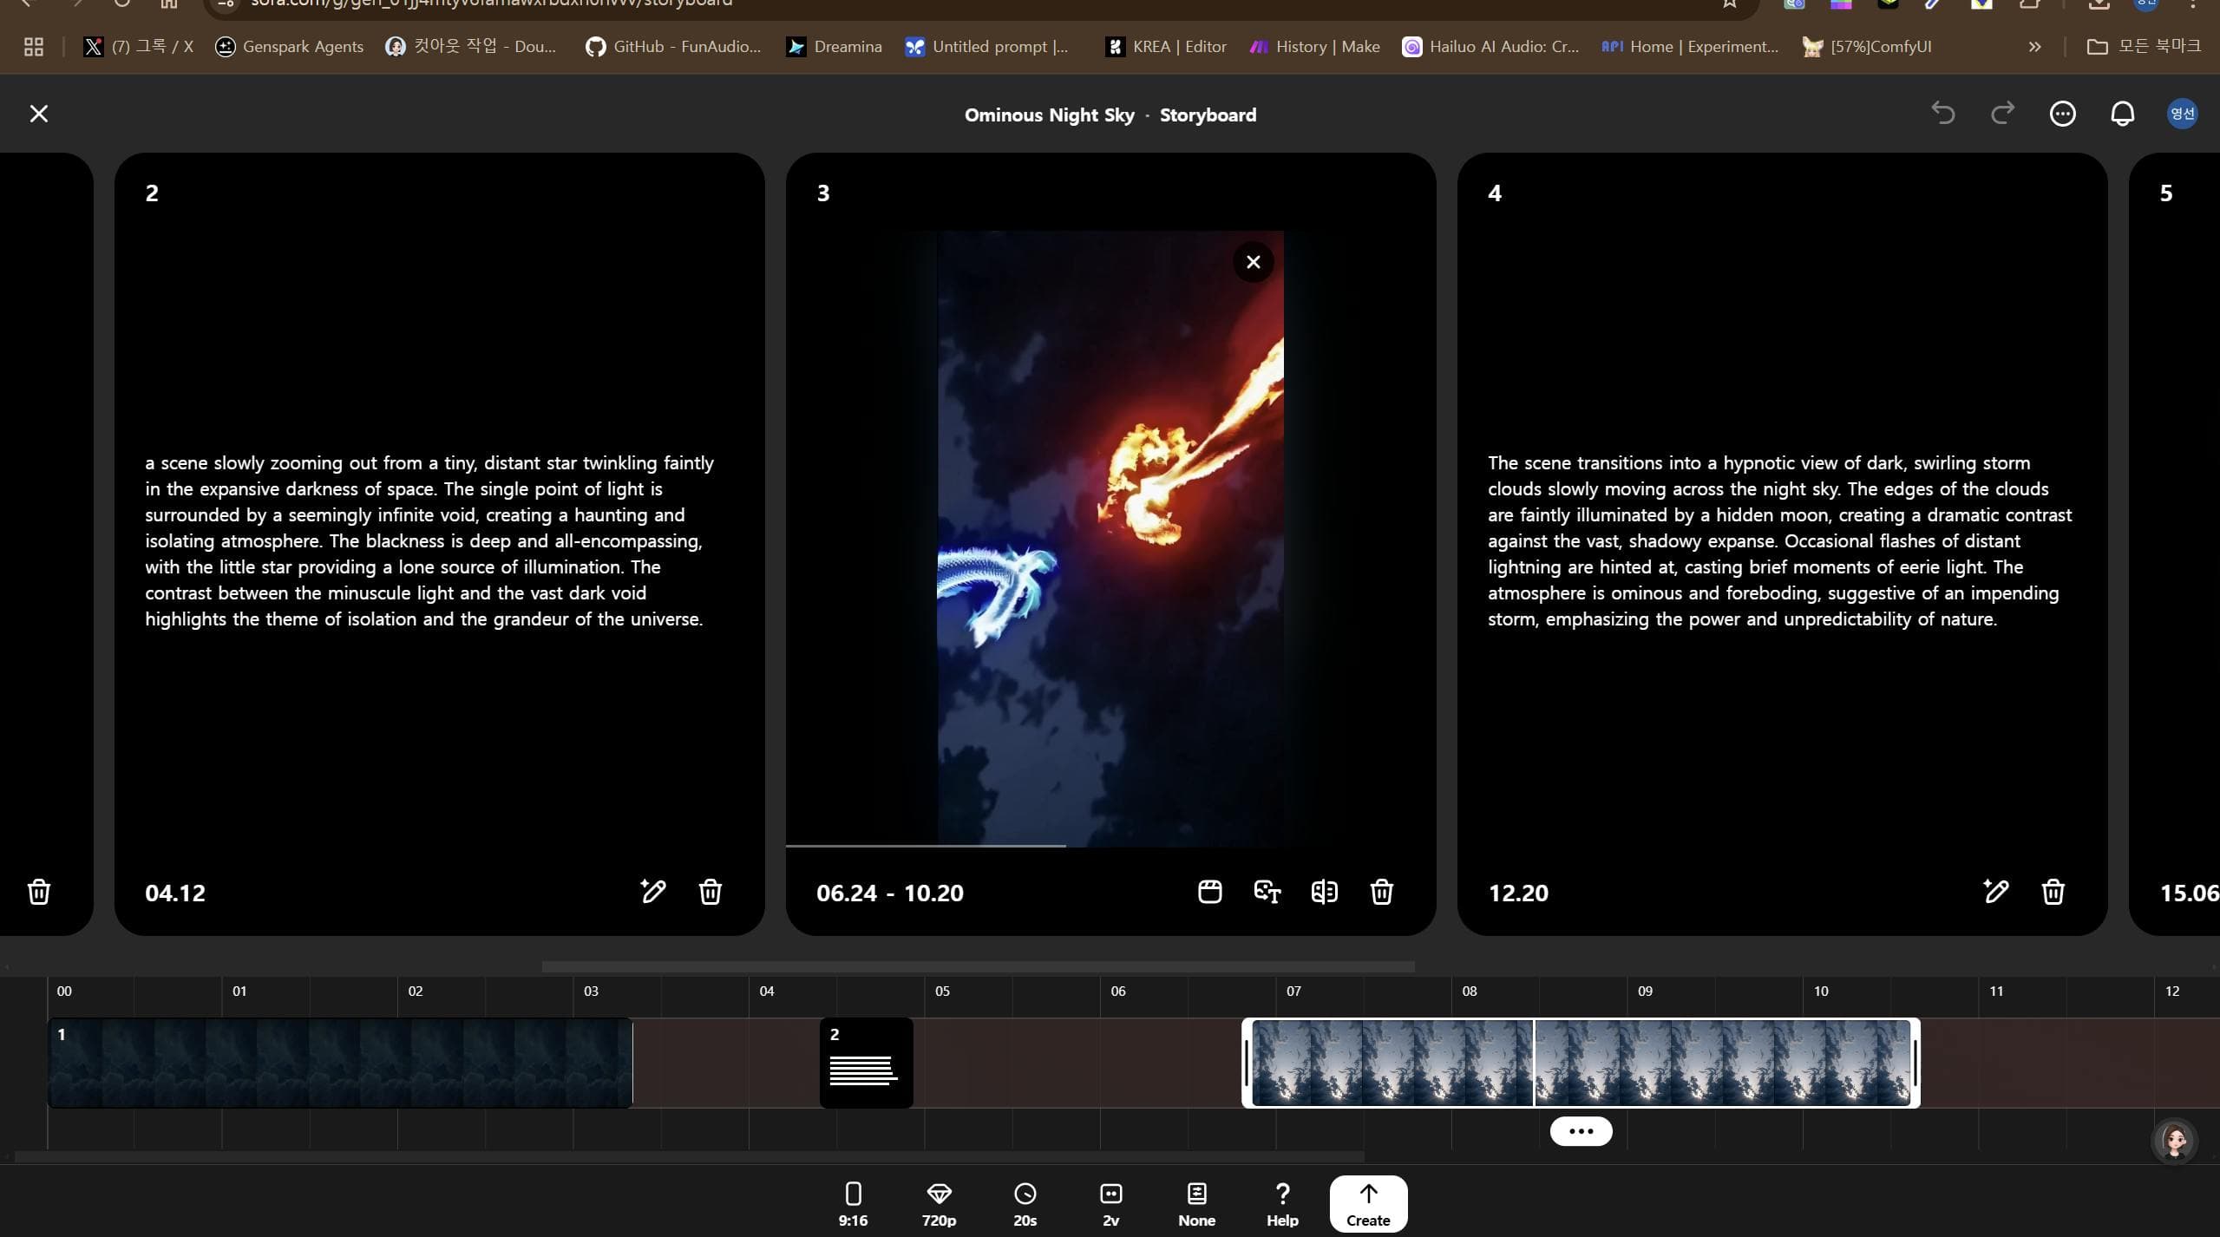Viewport: 2220px width, 1237px height.
Task: Remove the media from card 3
Action: point(1253,262)
